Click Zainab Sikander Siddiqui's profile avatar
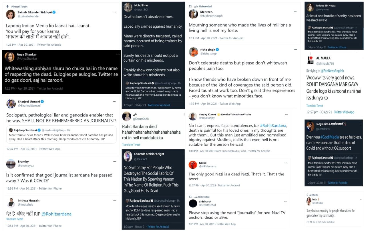This screenshot has height=231, width=366. click(11, 14)
